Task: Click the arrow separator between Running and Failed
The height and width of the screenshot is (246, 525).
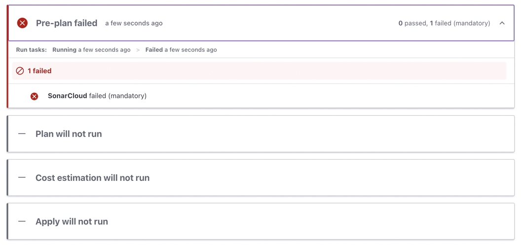Action: [138, 50]
